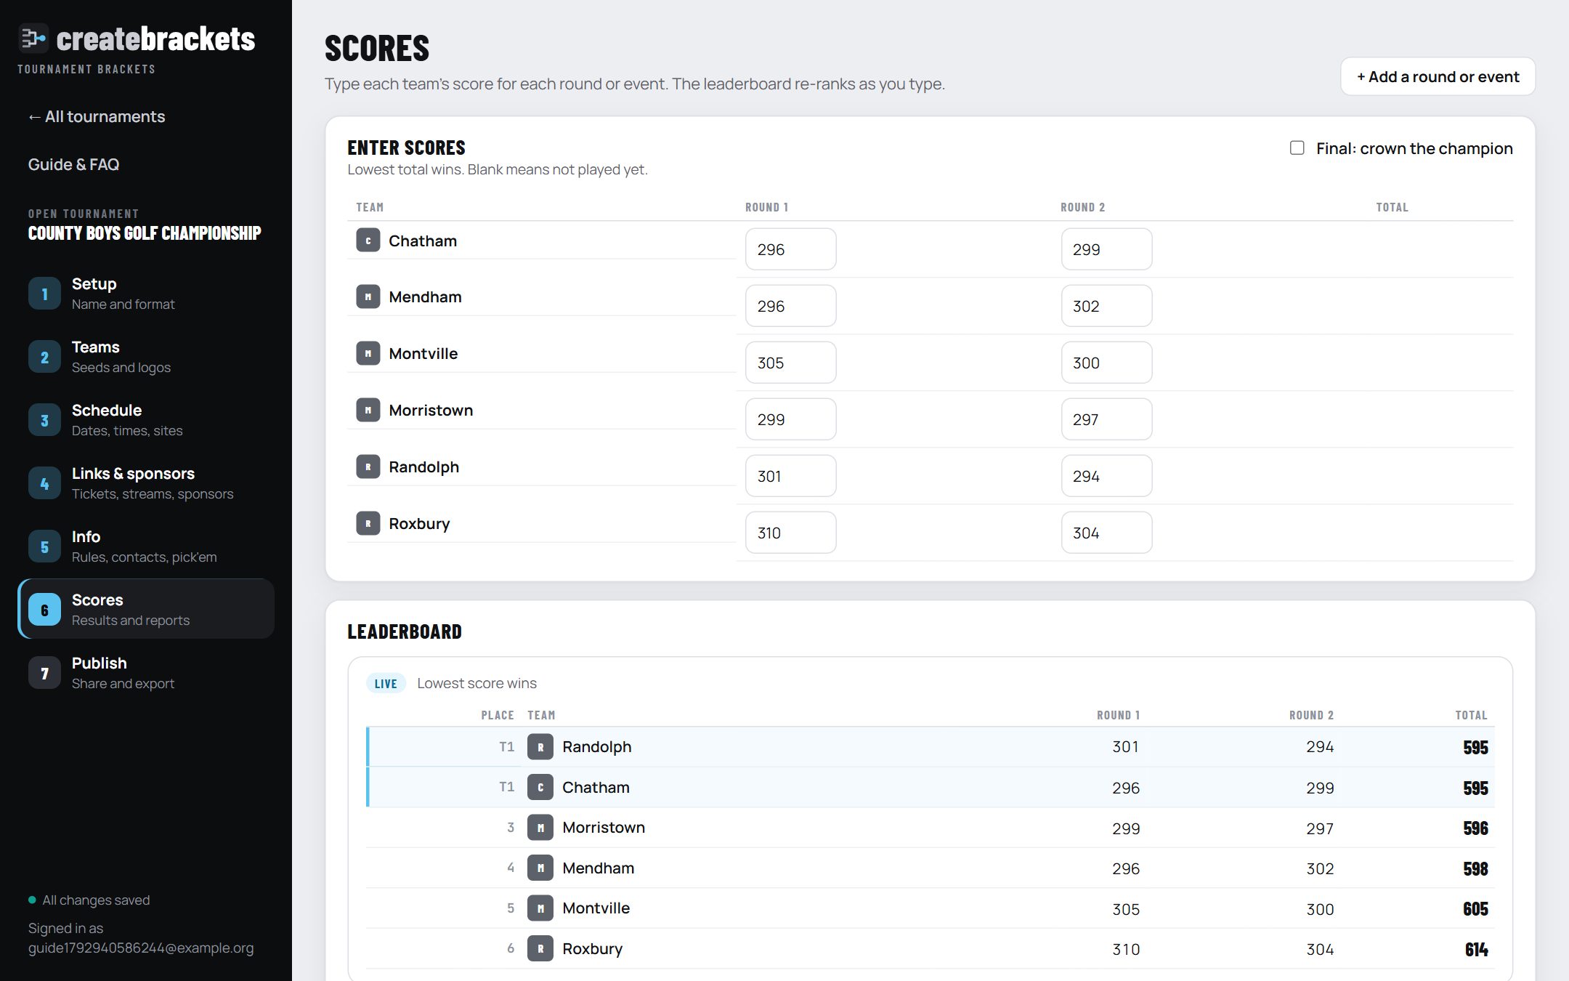The width and height of the screenshot is (1569, 981).
Task: Click the LIVE badge in leaderboard
Action: point(386,683)
